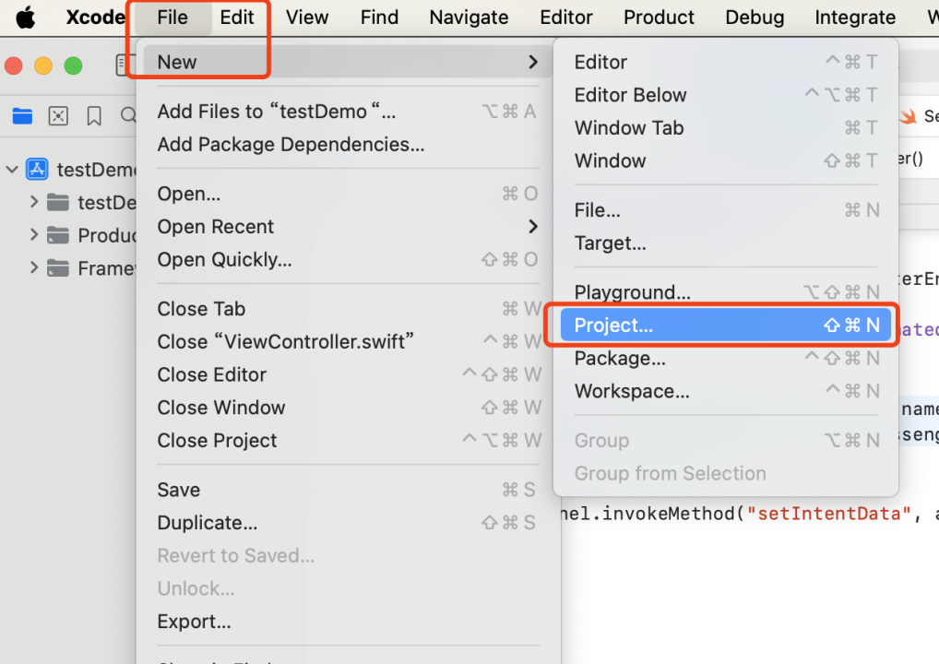The image size is (939, 664).
Task: Select the Project navigator folder icon
Action: coord(23,115)
